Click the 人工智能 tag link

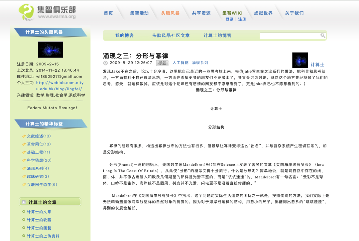pos(180,63)
